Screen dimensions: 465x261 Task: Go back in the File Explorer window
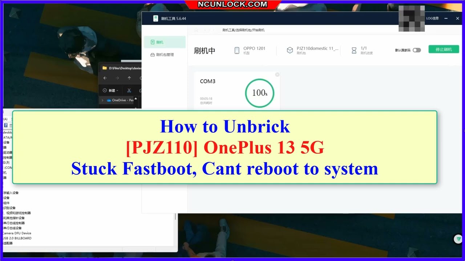click(x=105, y=78)
